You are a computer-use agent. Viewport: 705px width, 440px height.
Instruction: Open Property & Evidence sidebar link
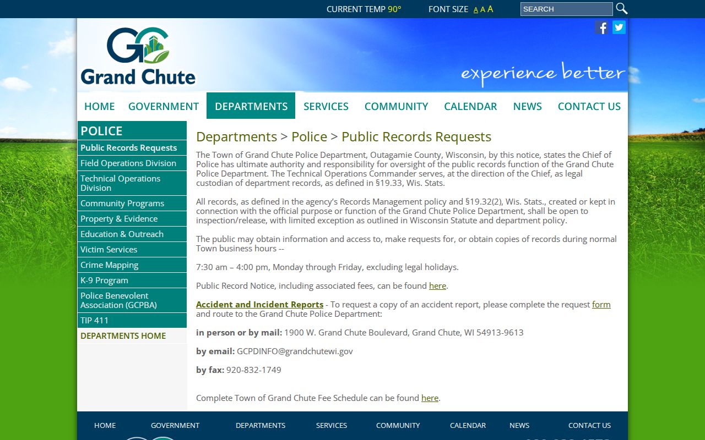click(x=132, y=218)
